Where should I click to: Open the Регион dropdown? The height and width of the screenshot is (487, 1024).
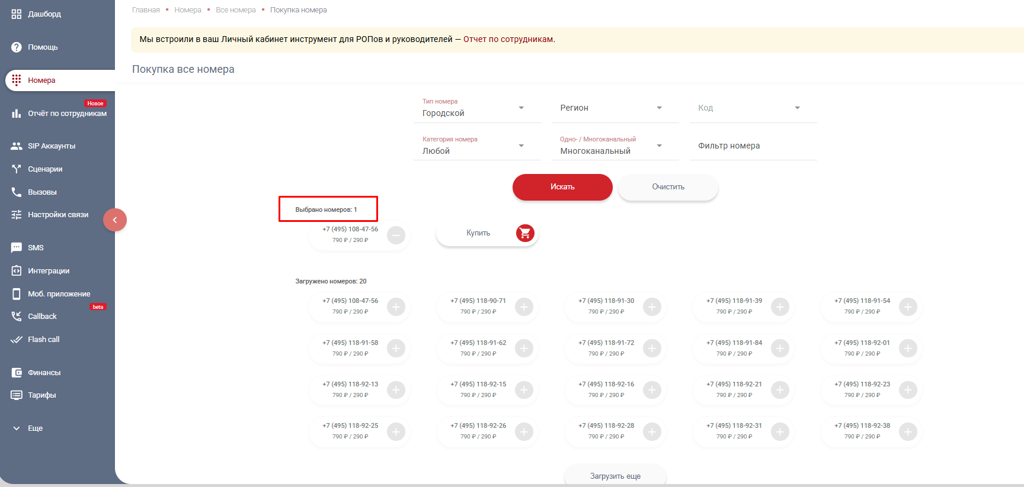click(x=659, y=108)
